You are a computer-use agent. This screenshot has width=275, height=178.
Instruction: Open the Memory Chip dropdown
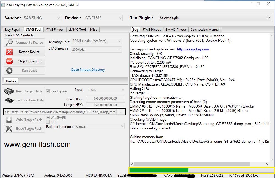pyautogui.click(x=97, y=41)
